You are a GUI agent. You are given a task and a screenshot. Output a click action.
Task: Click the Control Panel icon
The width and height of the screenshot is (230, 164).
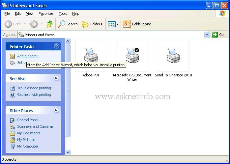pos(13,120)
